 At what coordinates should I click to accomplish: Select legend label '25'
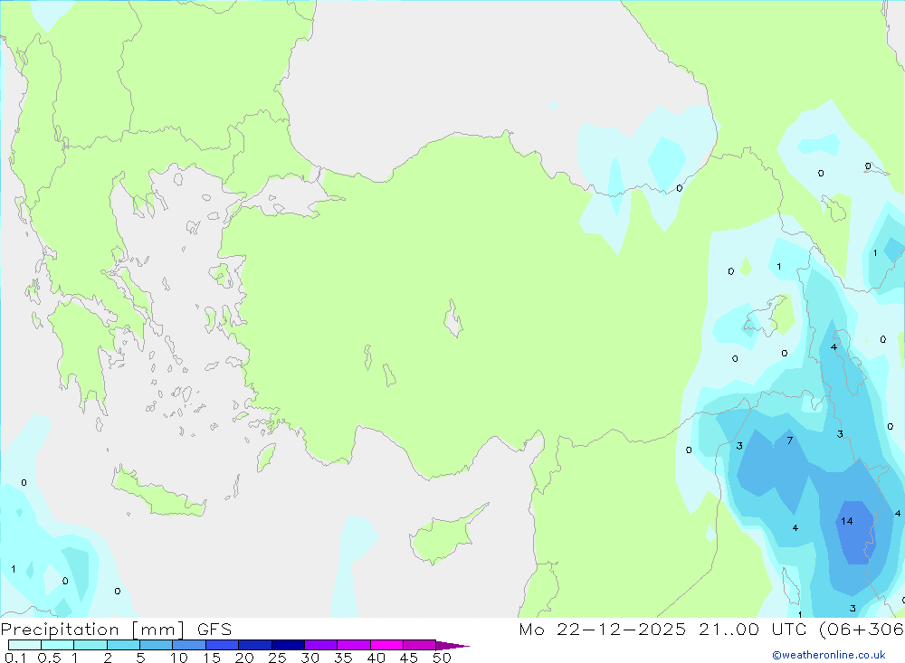278,658
